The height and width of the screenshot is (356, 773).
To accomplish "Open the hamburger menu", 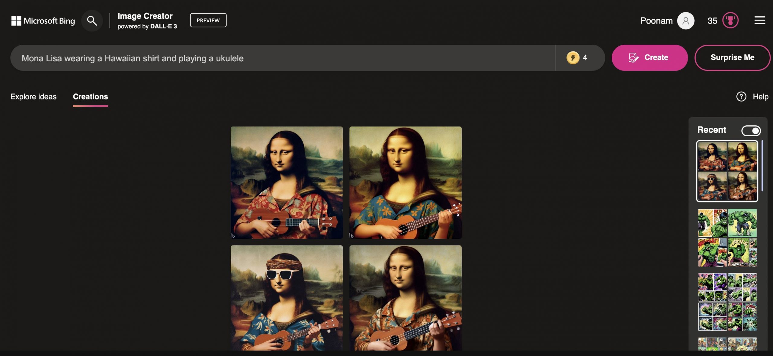I will click(x=760, y=21).
